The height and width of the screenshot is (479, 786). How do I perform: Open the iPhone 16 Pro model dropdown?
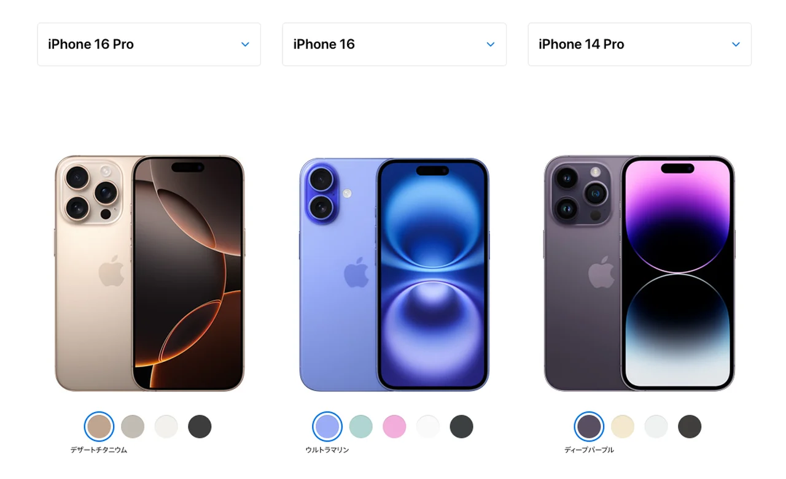coord(149,44)
